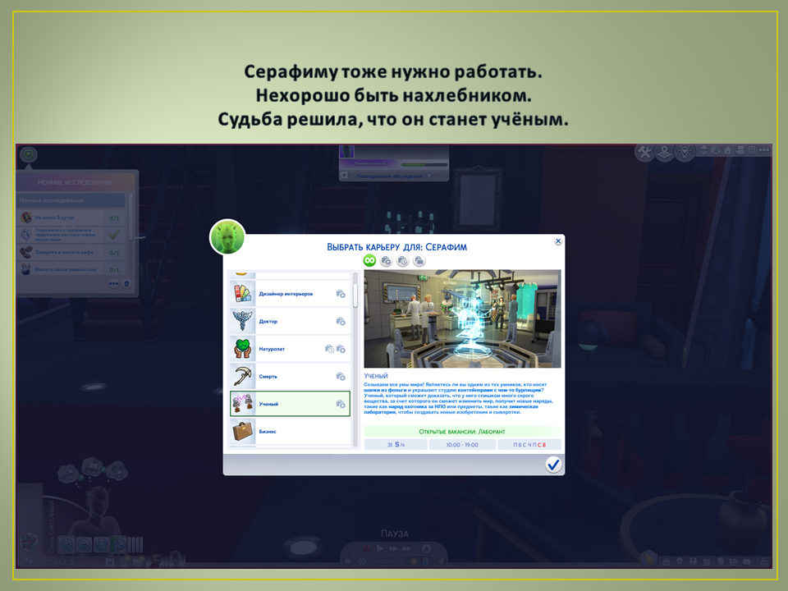Click the "Подружитесь с призраком" completed goal
The height and width of the screenshot is (591, 788).
coord(71,235)
